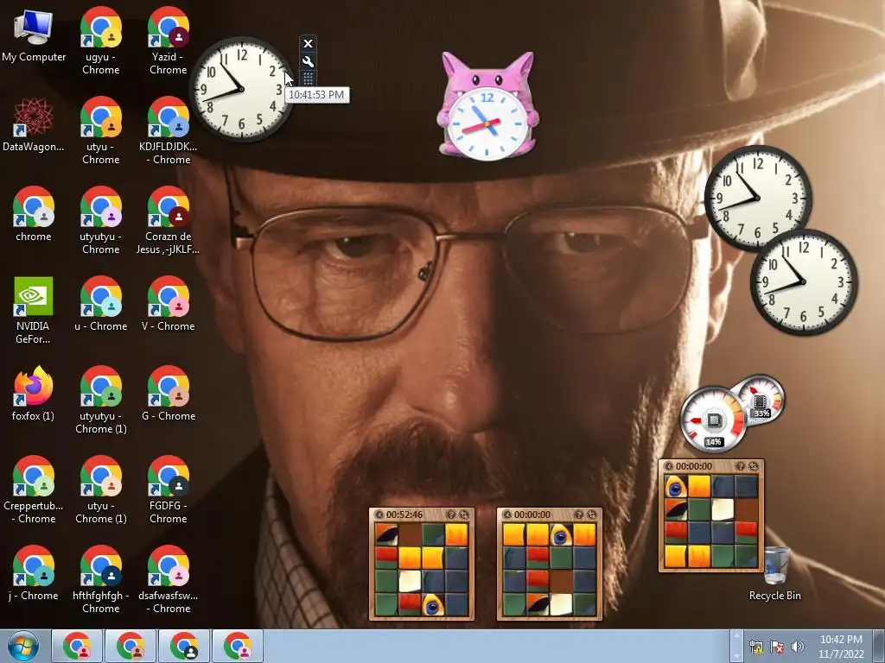Image resolution: width=885 pixels, height=663 pixels.
Task: Open the Recycle Bin
Action: 775,573
